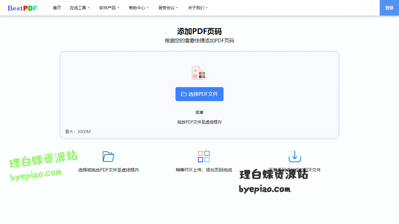Click the 稍等PDF上传，添加页码完成 step caption
This screenshot has width=399, height=224.
(204, 170)
